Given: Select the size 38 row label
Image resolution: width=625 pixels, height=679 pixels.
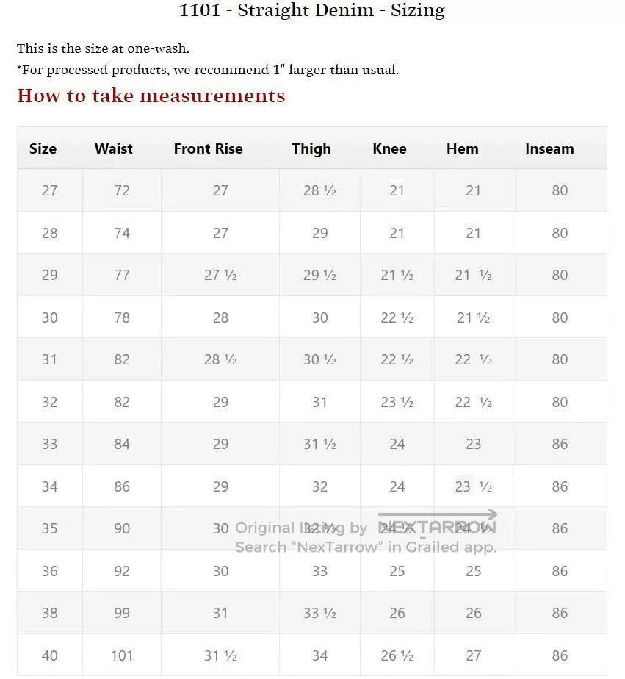Looking at the screenshot, I should click(49, 613).
